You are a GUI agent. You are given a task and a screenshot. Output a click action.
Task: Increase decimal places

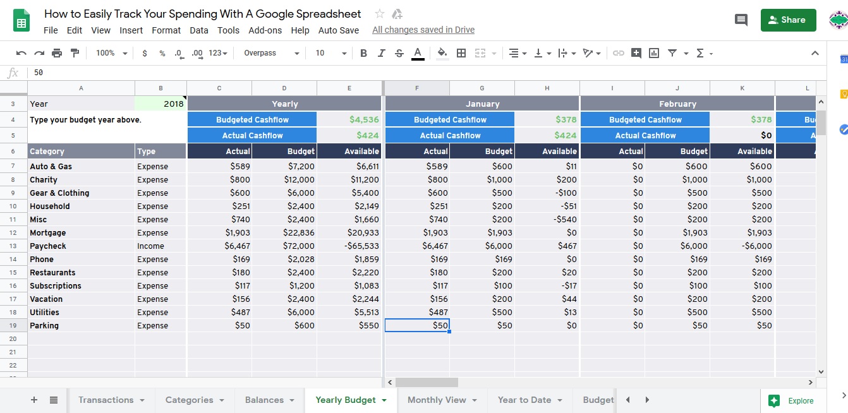coord(197,53)
